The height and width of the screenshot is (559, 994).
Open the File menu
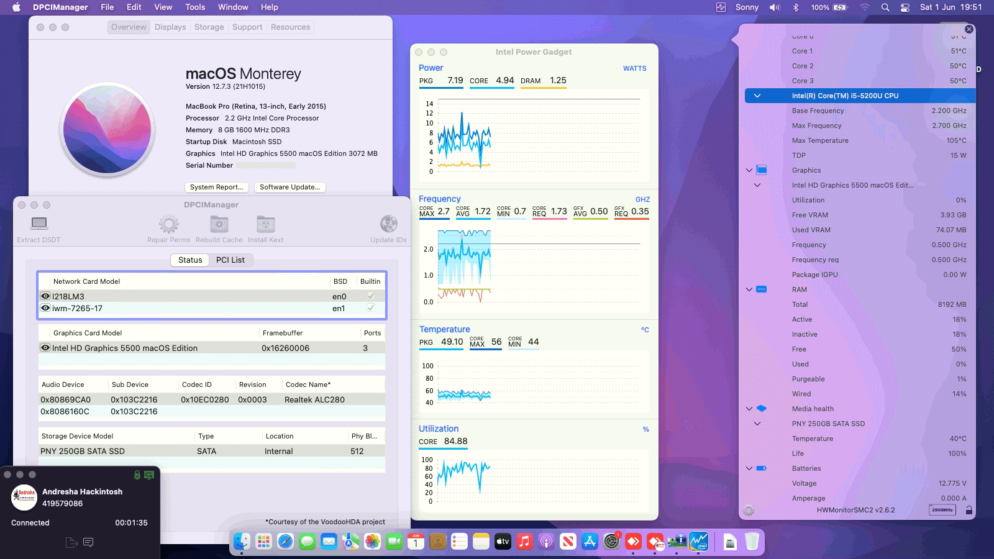point(107,7)
